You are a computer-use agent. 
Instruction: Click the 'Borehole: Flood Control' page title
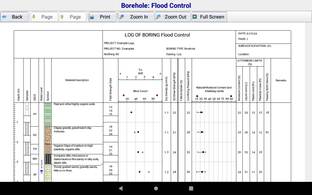tap(156, 5)
